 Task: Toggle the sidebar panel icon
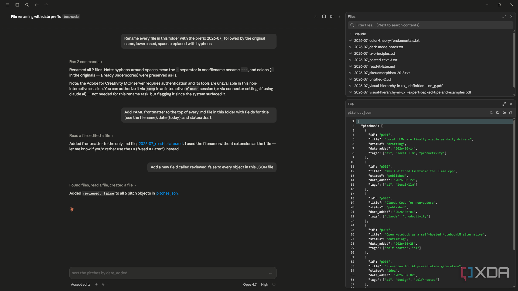pyautogui.click(x=17, y=5)
